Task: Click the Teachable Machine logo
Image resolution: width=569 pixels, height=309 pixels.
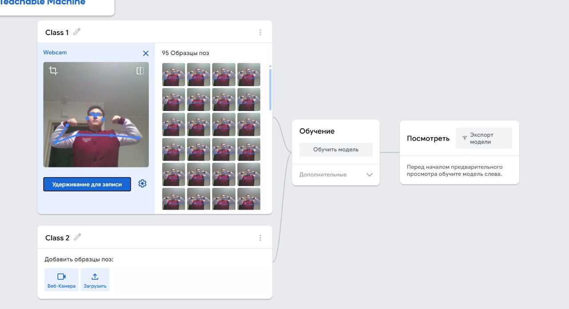Action: [42, 3]
